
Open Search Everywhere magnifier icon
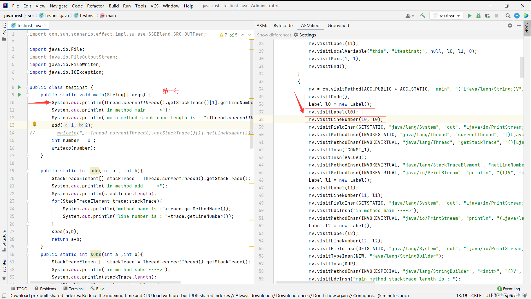tap(508, 16)
